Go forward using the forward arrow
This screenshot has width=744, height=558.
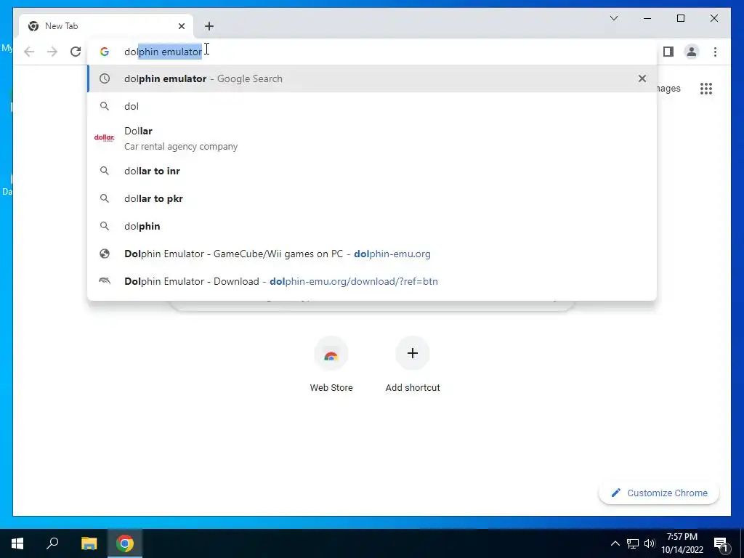point(52,52)
